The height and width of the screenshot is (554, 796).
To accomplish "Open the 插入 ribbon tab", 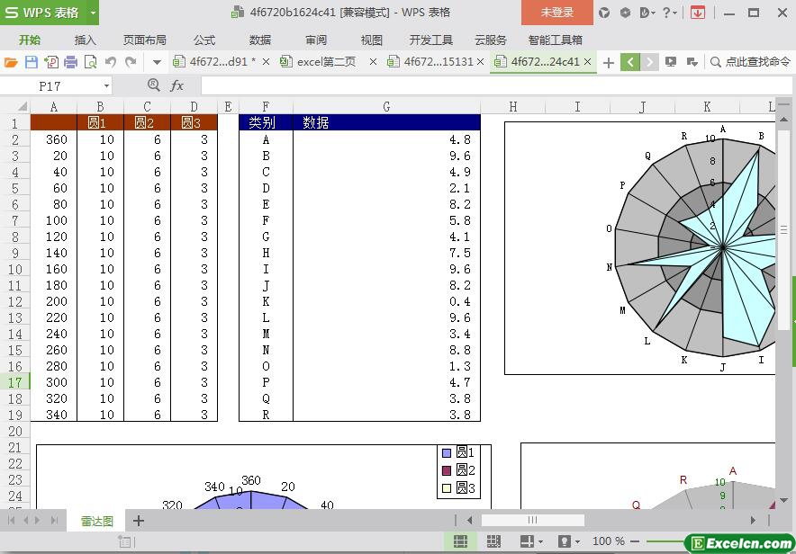I will (85, 40).
